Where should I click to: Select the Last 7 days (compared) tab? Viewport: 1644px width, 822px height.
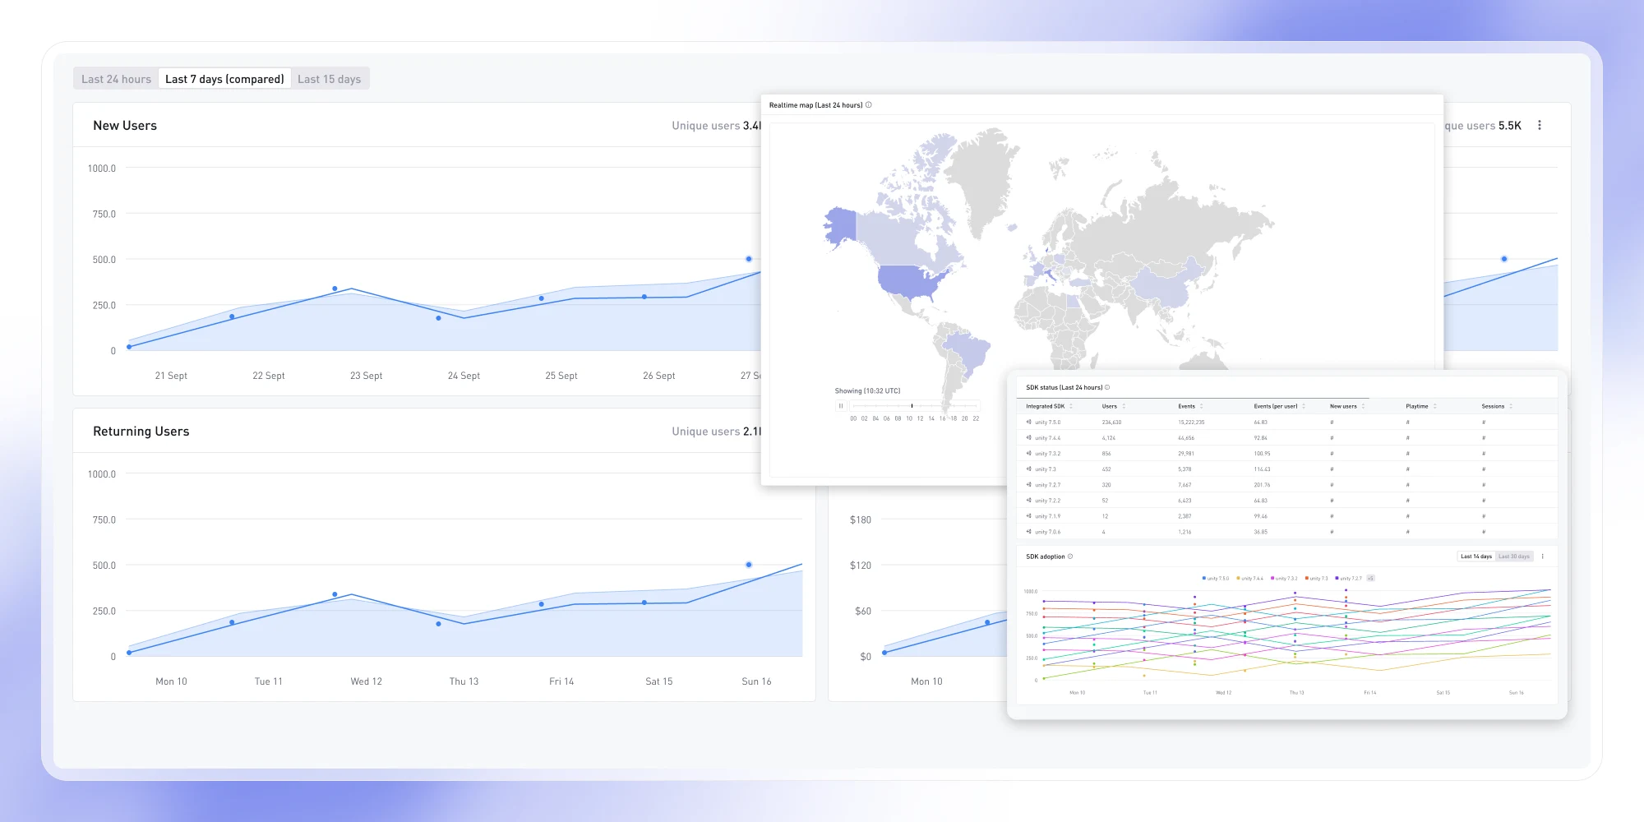pyautogui.click(x=224, y=79)
